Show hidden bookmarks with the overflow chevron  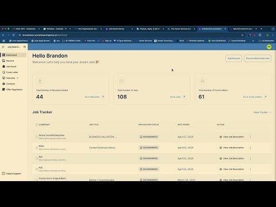[253, 41]
